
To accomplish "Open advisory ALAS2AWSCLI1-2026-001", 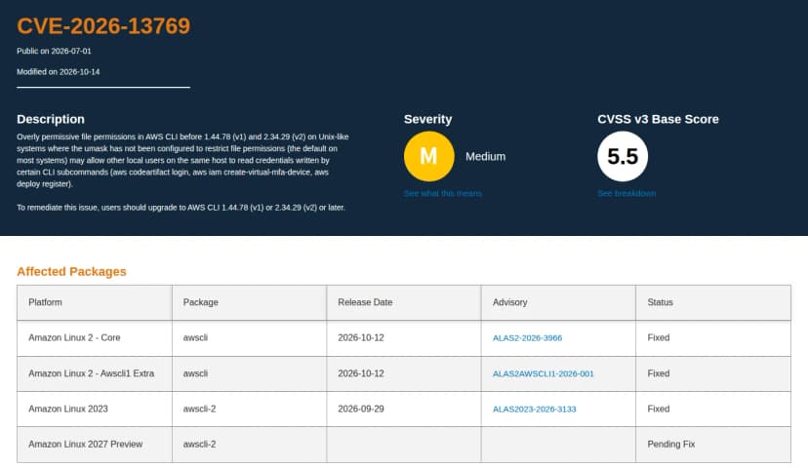I will [544, 373].
